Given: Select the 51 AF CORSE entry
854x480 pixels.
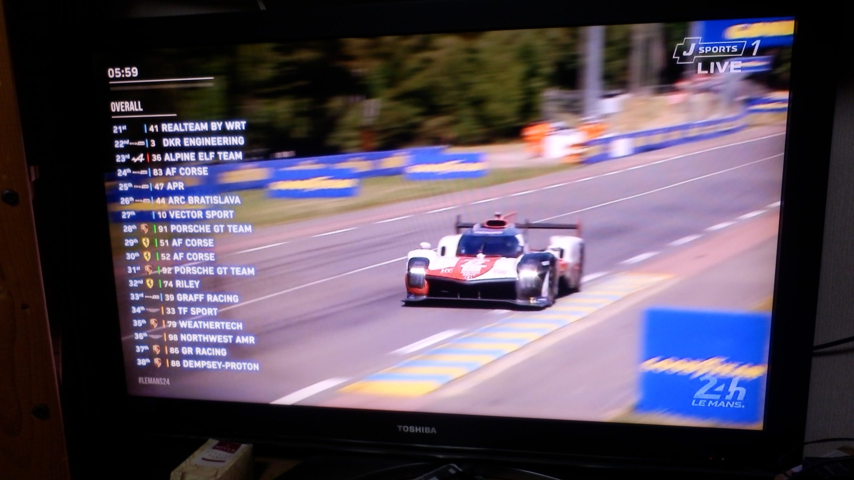Looking at the screenshot, I should click(186, 243).
